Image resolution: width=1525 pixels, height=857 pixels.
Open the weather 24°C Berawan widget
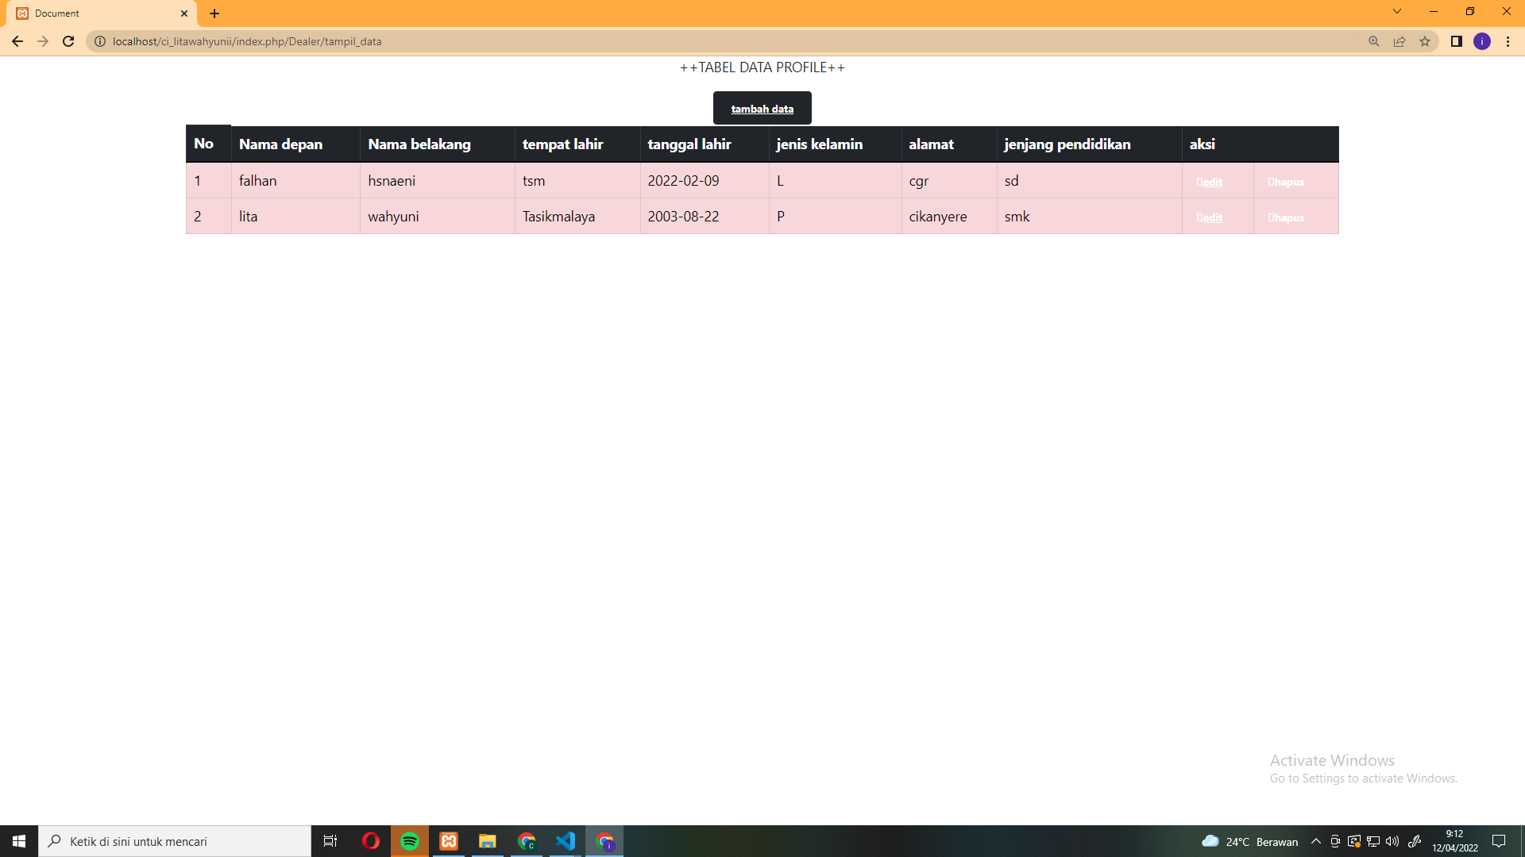click(x=1250, y=841)
